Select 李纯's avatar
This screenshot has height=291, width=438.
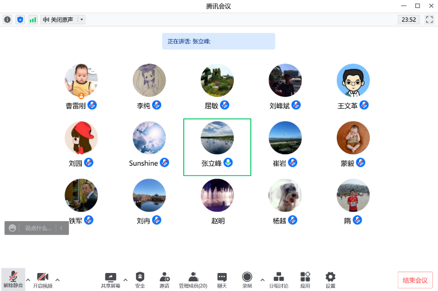point(149,80)
